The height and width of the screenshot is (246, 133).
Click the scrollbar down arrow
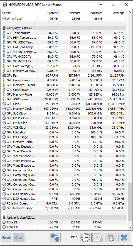[130, 228]
